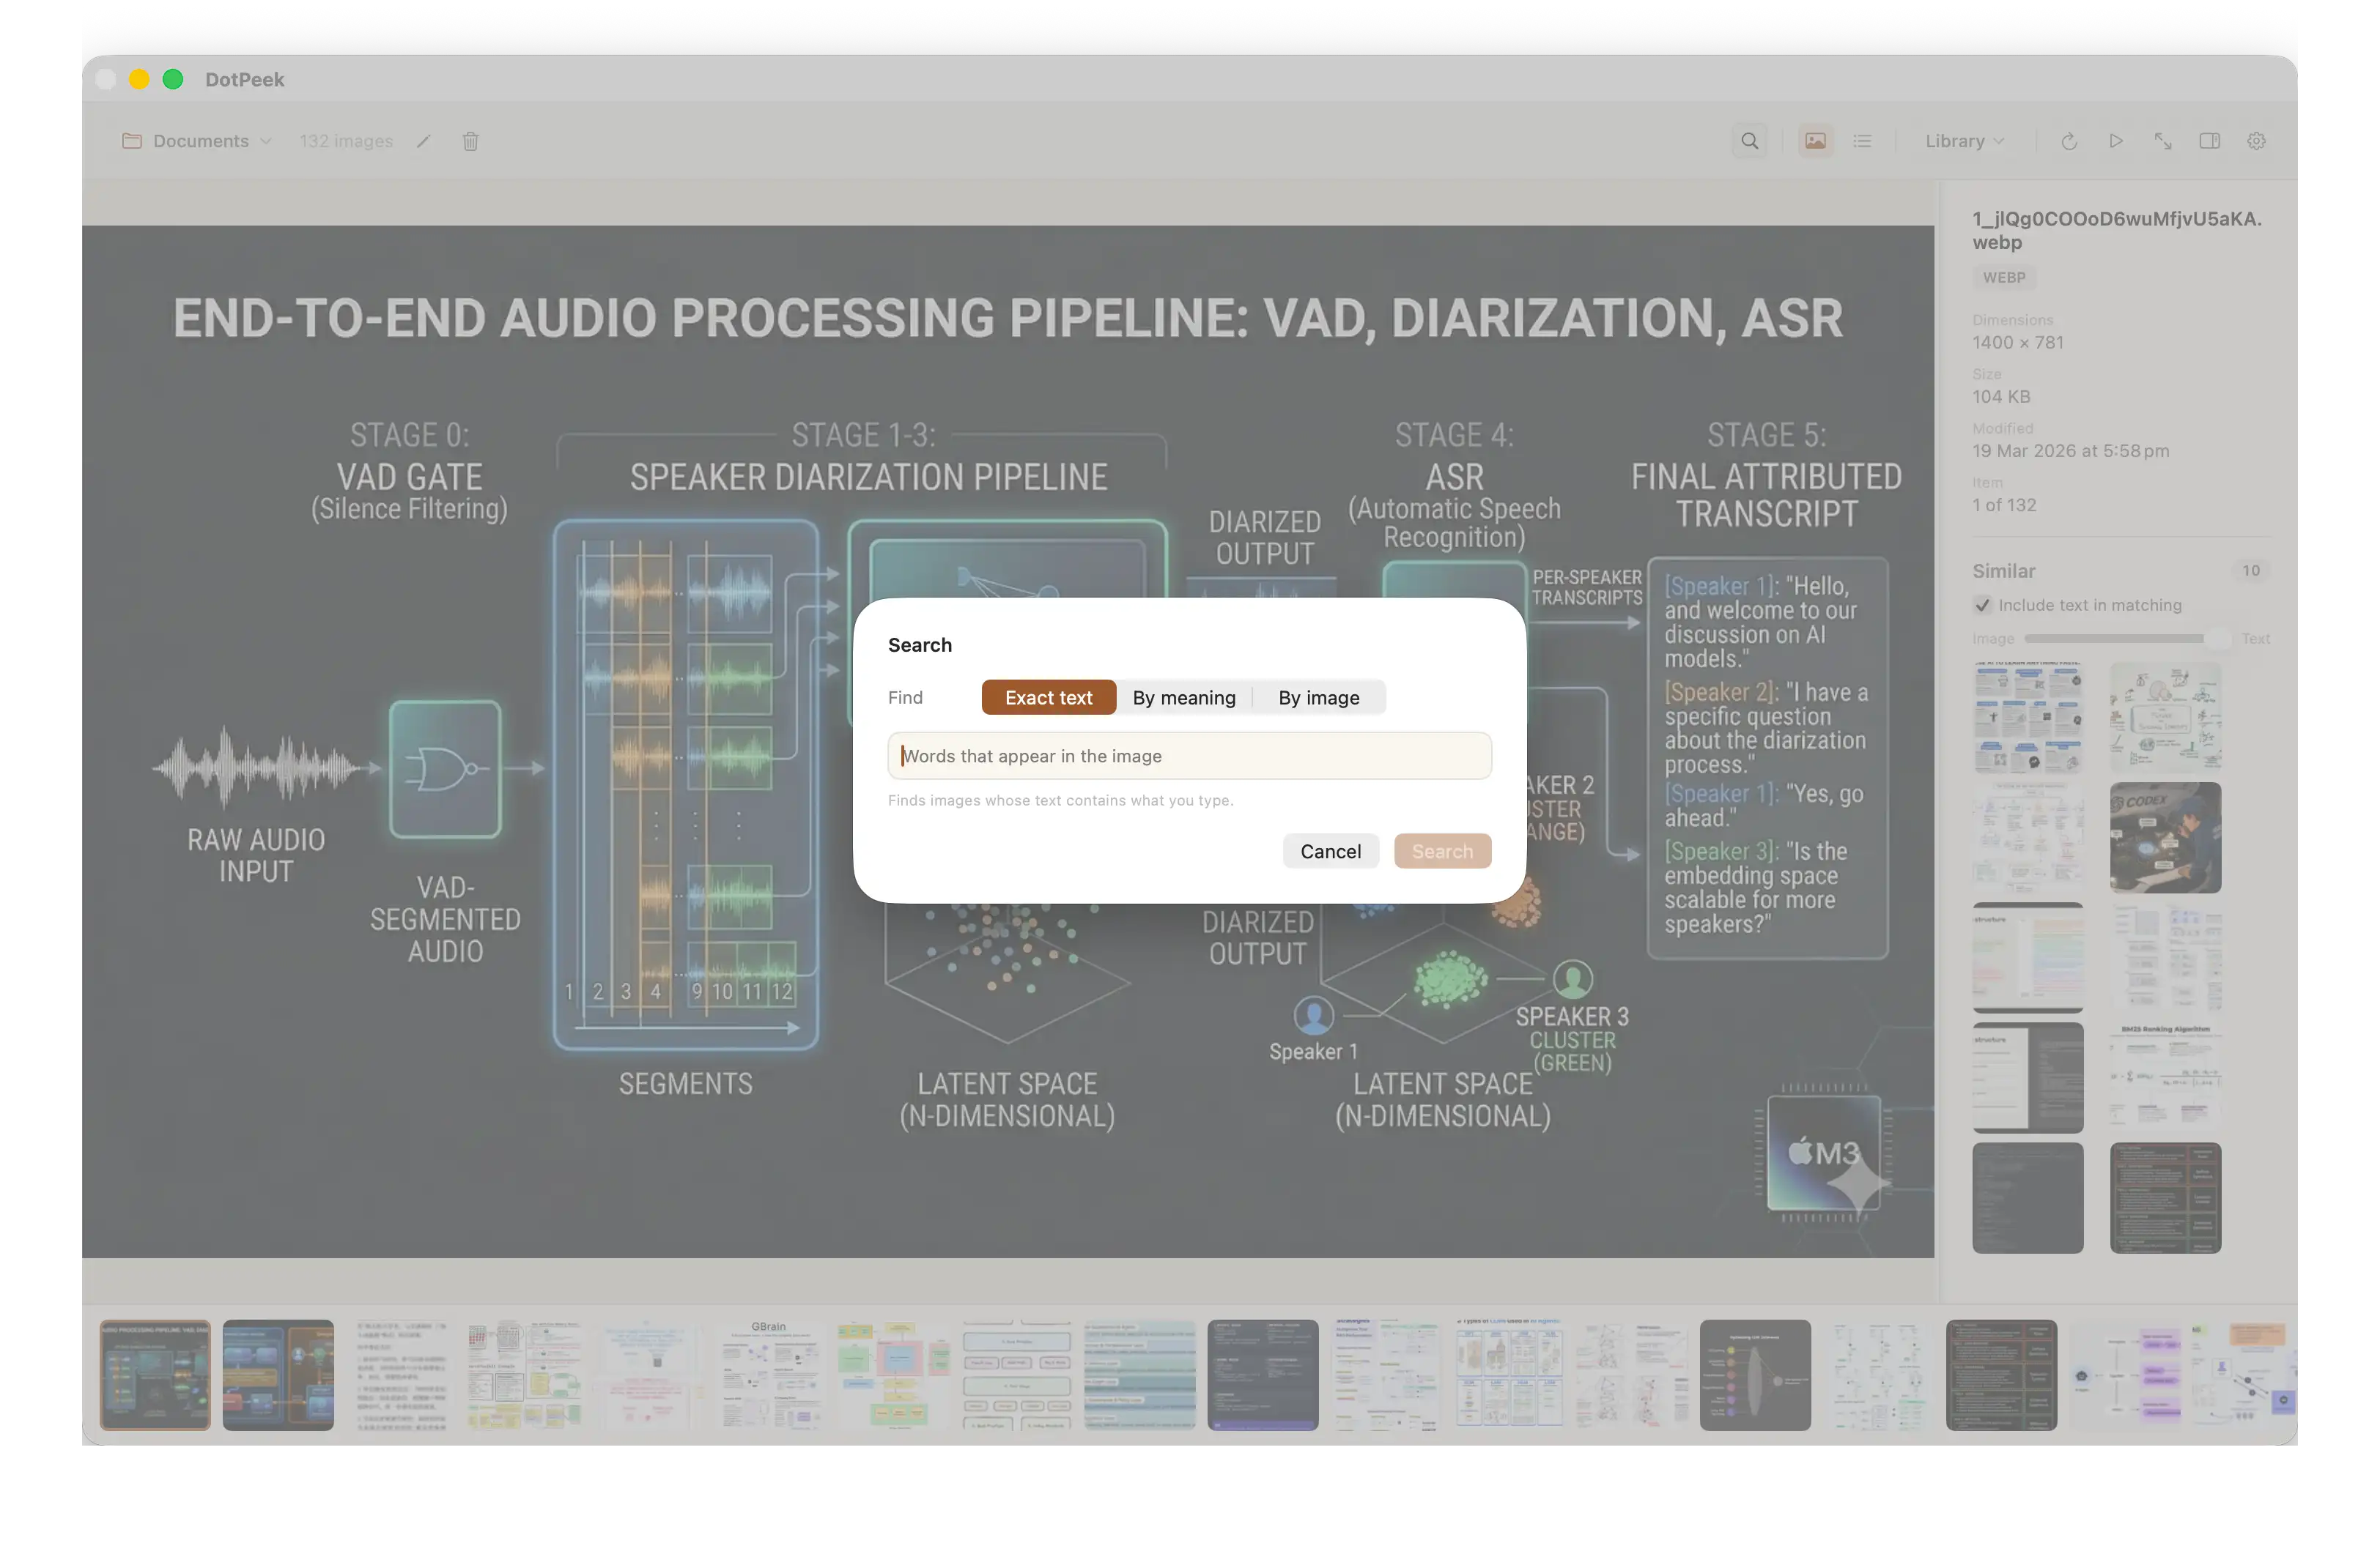Open settings gear icon
The width and height of the screenshot is (2380, 1554).
pyautogui.click(x=2256, y=141)
